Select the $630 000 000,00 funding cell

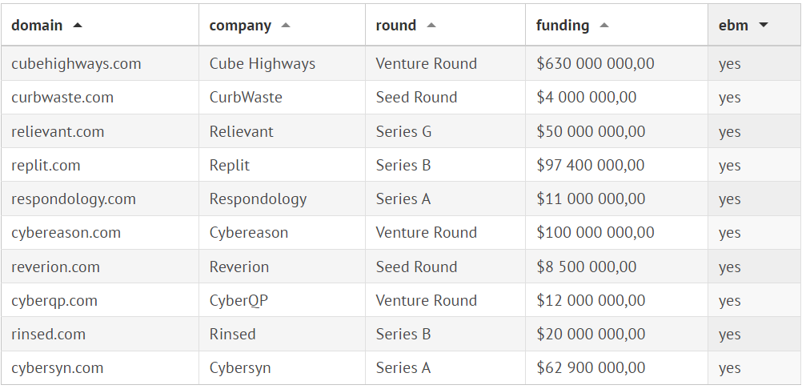tap(595, 64)
